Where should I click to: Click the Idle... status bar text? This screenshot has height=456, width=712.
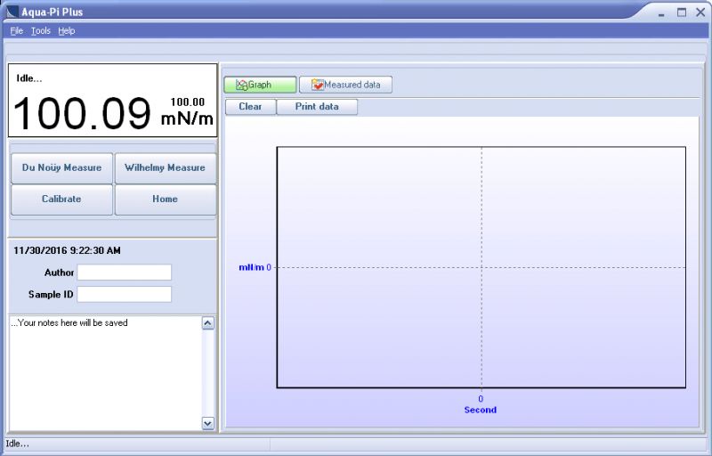click(x=17, y=444)
